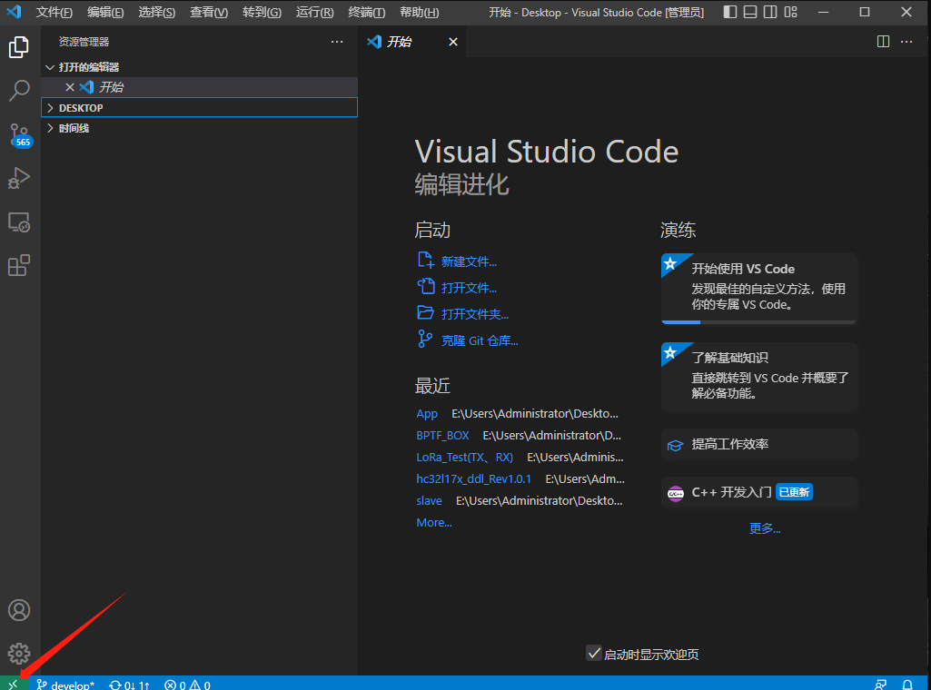Open the 帮助(H) menu
Image resolution: width=931 pixels, height=690 pixels.
420,12
